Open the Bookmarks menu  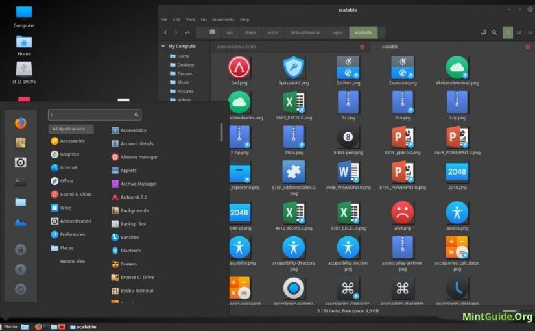[x=223, y=19]
